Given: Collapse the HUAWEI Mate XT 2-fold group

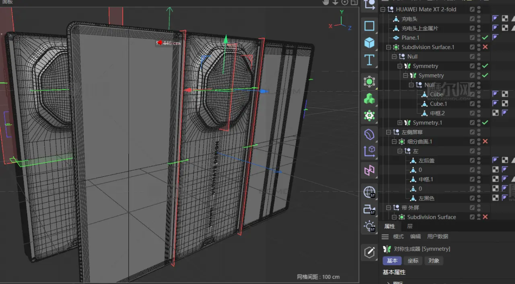Looking at the screenshot, I should [383, 9].
